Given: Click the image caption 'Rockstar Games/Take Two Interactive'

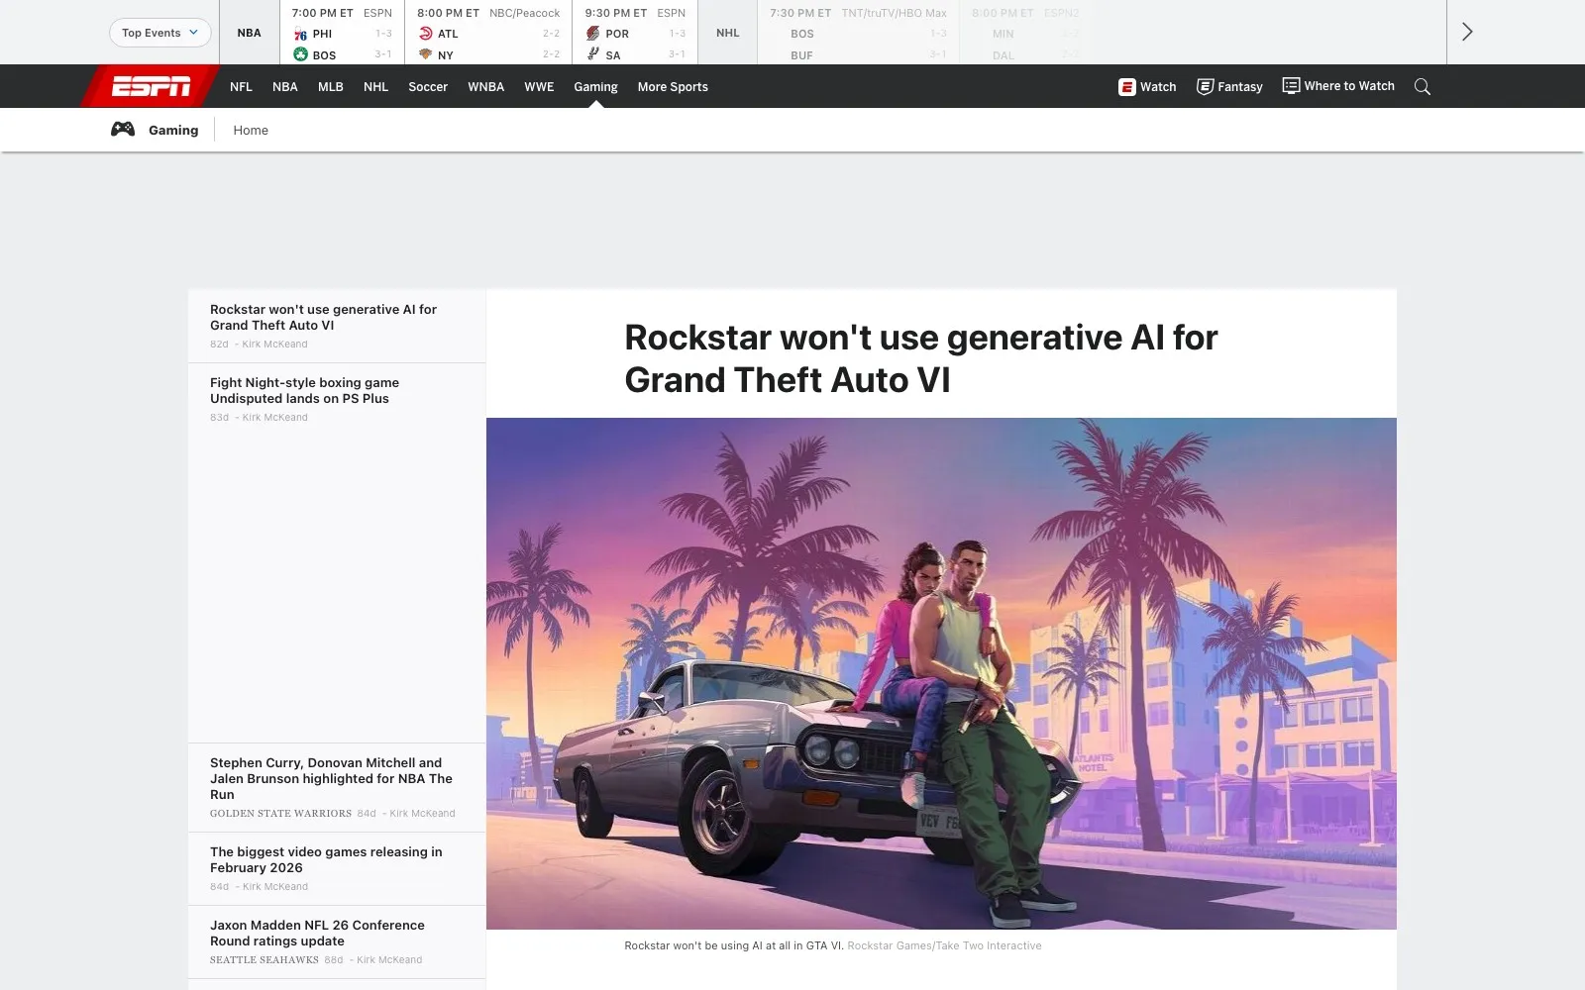Looking at the screenshot, I should click(x=944, y=945).
